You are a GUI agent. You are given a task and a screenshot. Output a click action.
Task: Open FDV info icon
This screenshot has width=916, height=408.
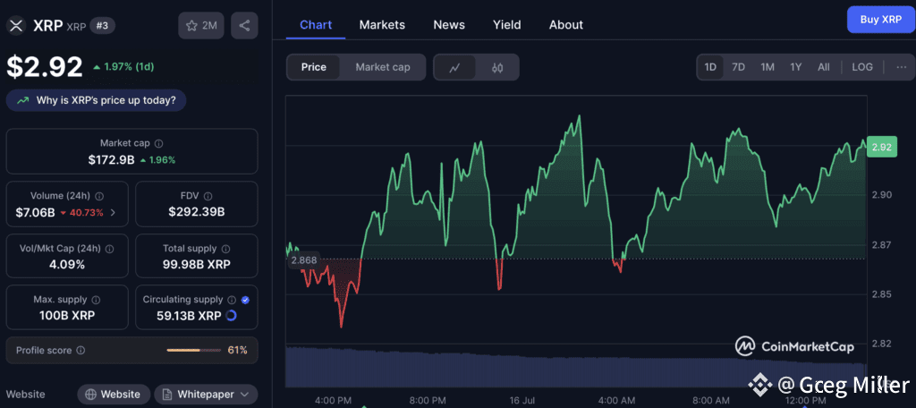click(208, 197)
